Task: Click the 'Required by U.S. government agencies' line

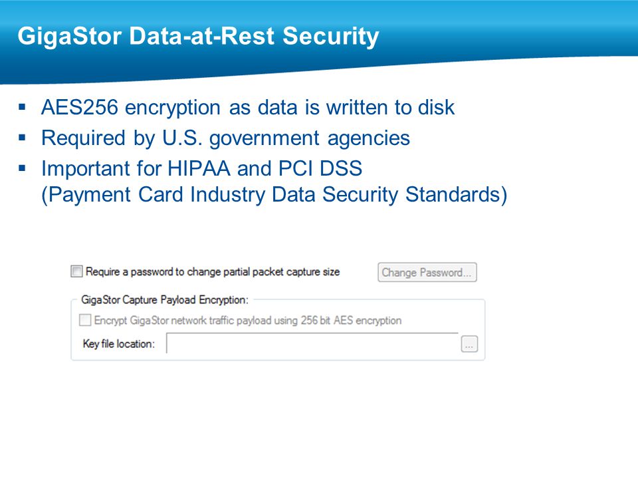Action: tap(225, 138)
